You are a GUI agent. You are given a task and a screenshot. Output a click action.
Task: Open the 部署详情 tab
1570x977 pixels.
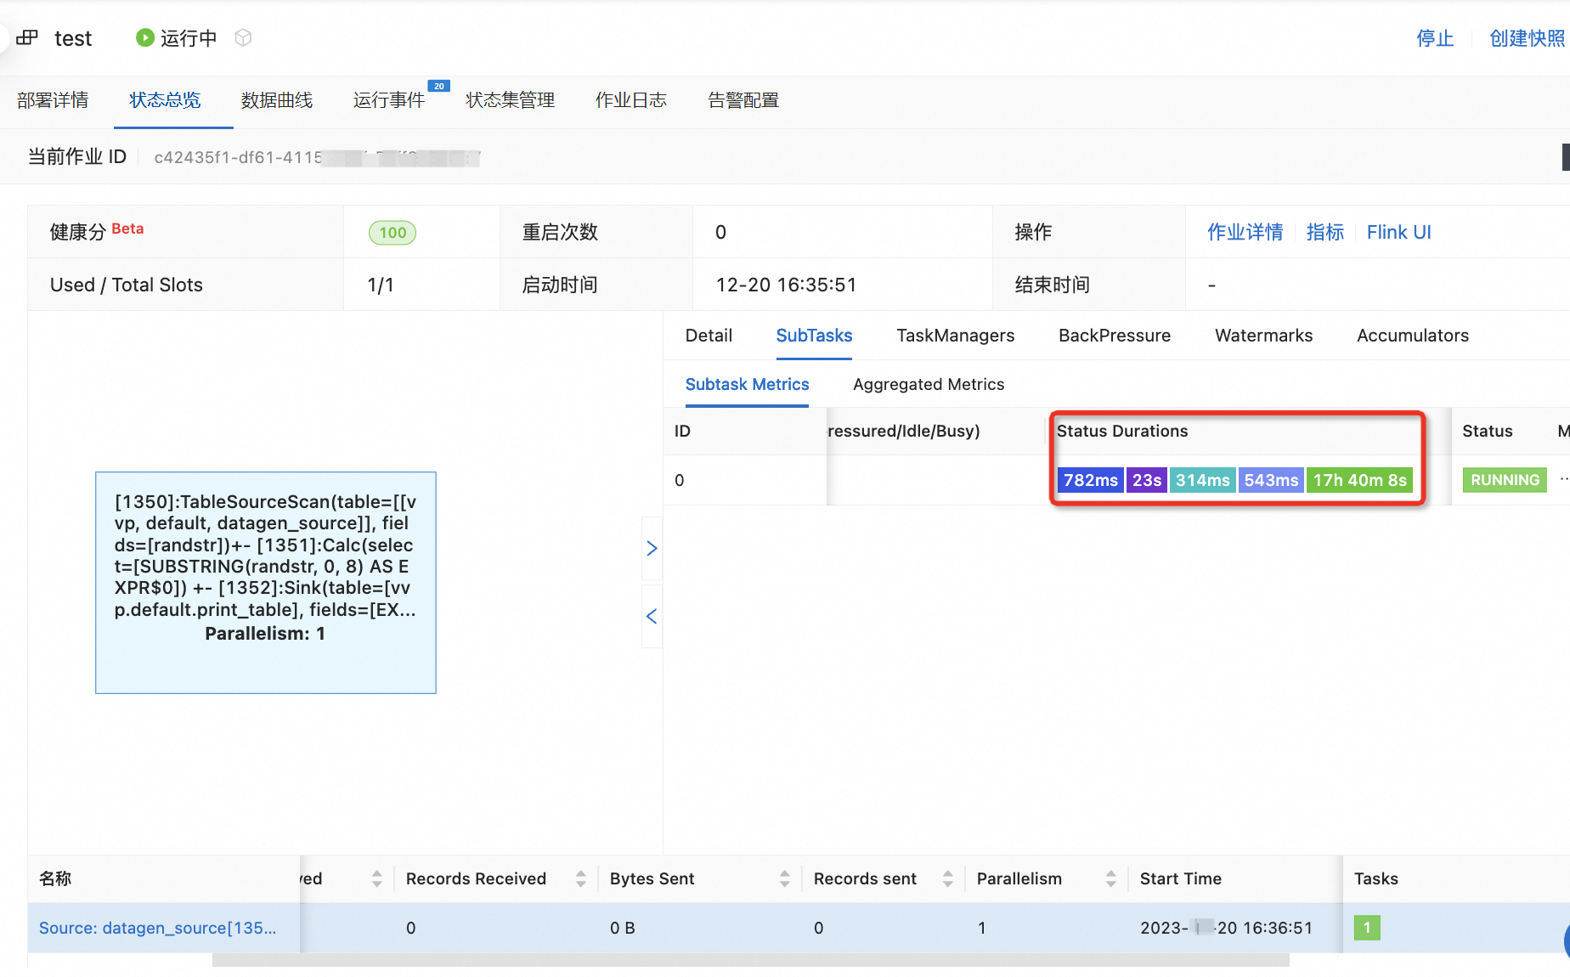coord(53,100)
